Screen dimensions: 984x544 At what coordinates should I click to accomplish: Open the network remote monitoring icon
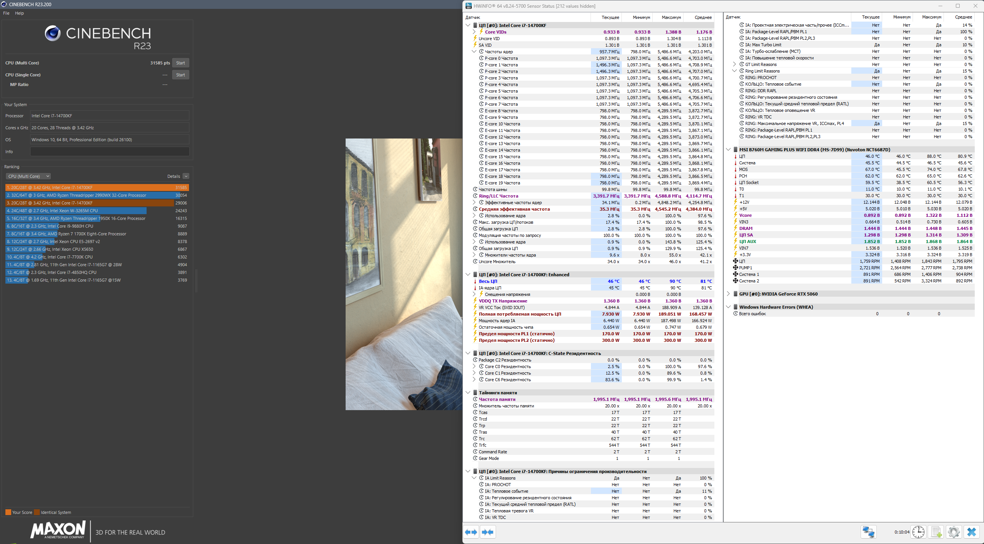click(x=868, y=532)
